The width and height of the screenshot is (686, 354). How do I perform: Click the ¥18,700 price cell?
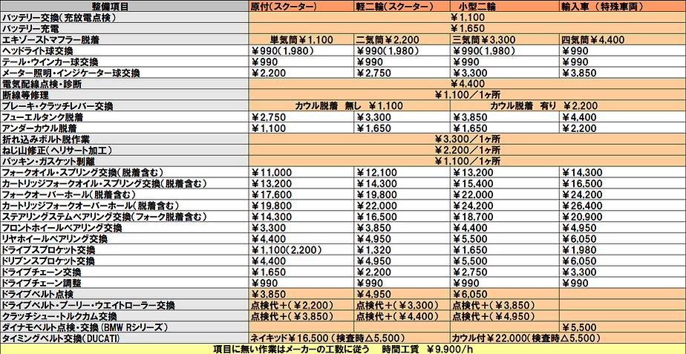(505, 217)
